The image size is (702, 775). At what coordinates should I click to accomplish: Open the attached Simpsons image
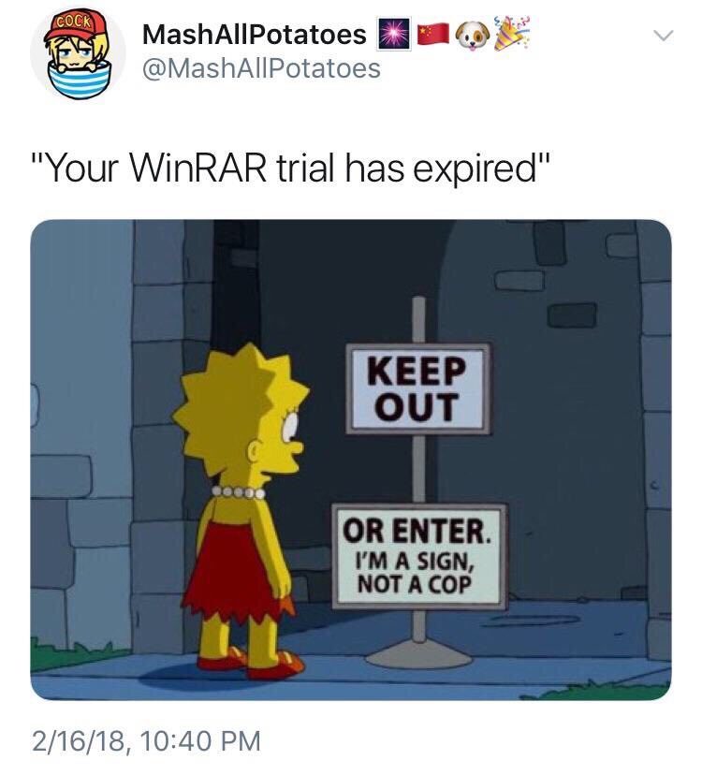pyautogui.click(x=351, y=460)
